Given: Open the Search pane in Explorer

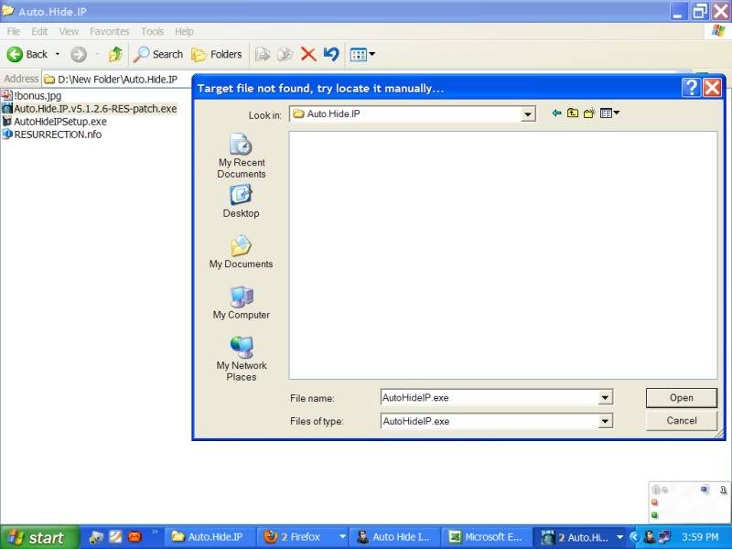Looking at the screenshot, I should (x=157, y=55).
